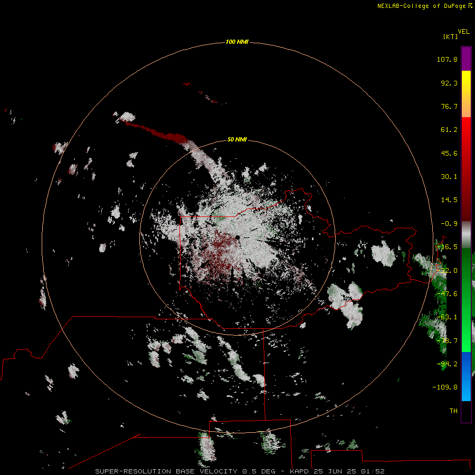The height and width of the screenshot is (475, 475).
Task: Click the -16.5 velocity scale value
Action: tap(447, 247)
